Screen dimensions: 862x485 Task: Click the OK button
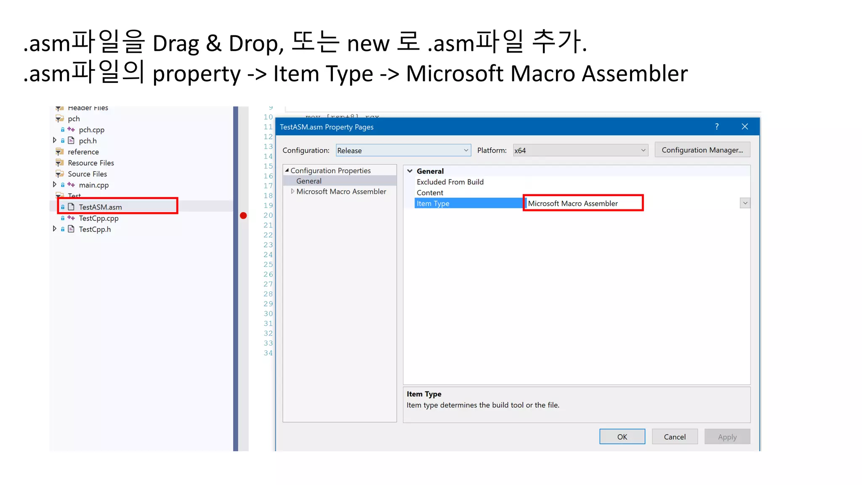click(x=622, y=437)
